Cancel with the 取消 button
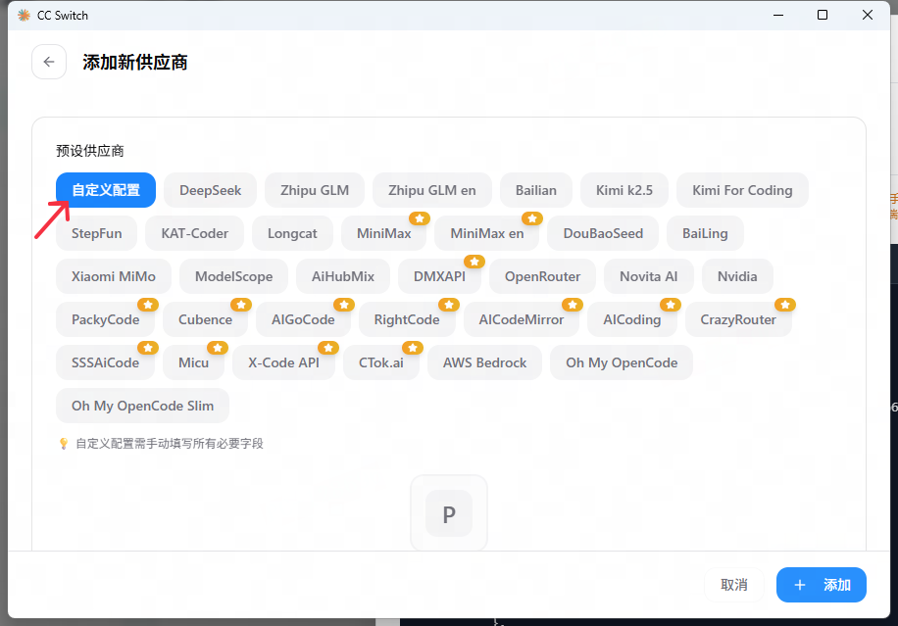Viewport: 898px width, 626px height. click(x=734, y=585)
